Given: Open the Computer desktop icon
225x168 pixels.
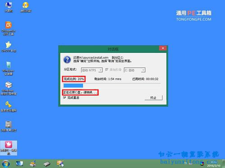Looking at the screenshot, I should coord(9,7).
